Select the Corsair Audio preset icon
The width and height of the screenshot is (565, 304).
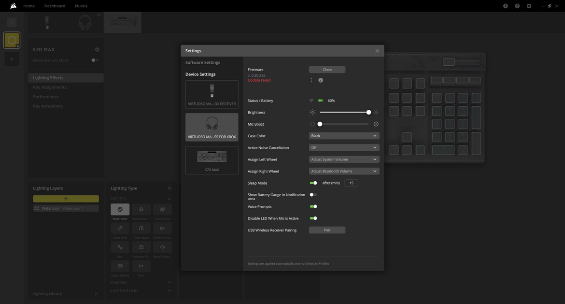click(162, 228)
